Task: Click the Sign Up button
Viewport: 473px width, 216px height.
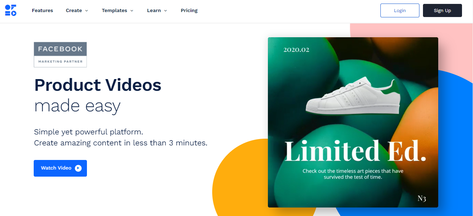Action: click(442, 11)
